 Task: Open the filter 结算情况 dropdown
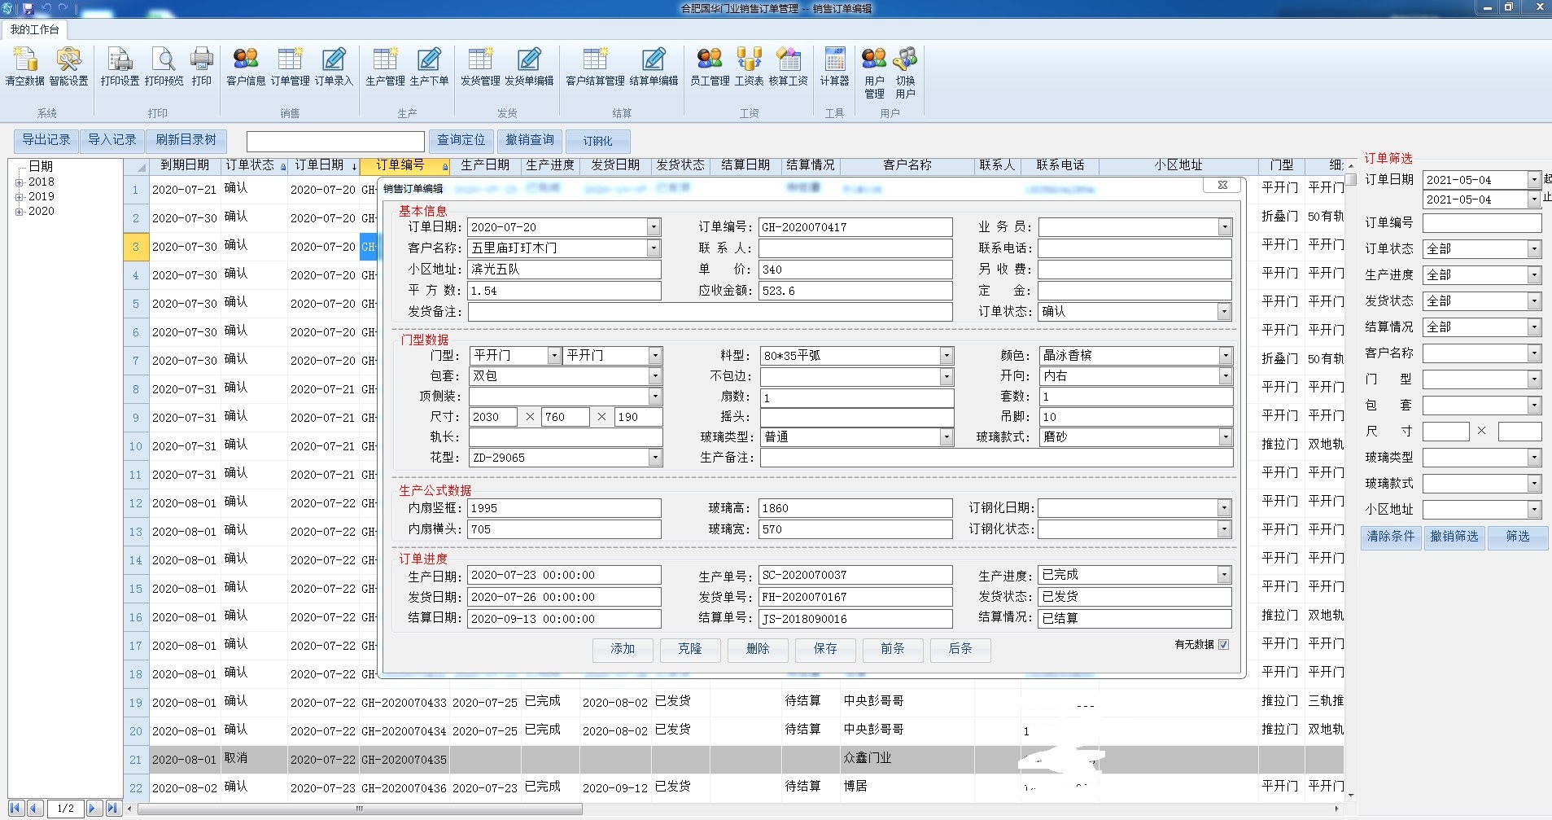pyautogui.click(x=1534, y=327)
